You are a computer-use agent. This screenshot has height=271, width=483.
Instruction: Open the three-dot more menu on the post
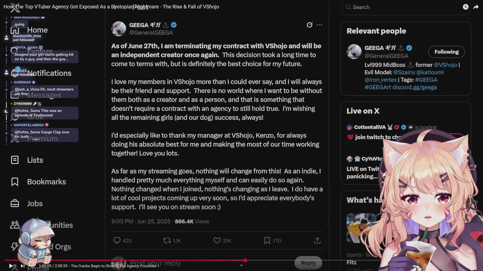click(320, 25)
